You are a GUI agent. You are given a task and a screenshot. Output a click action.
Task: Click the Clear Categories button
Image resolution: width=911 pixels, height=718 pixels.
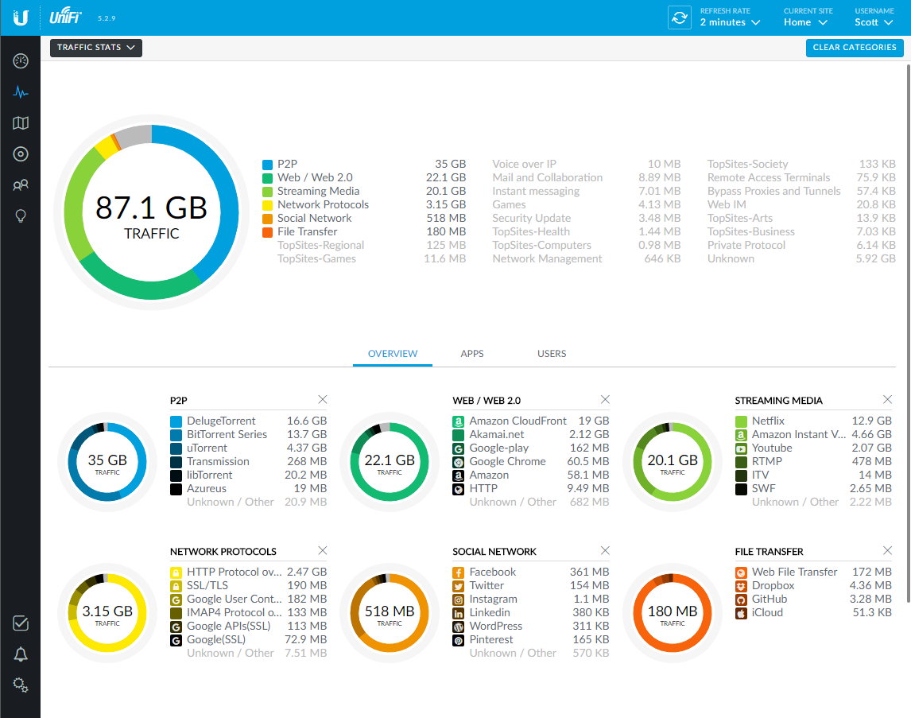[854, 48]
